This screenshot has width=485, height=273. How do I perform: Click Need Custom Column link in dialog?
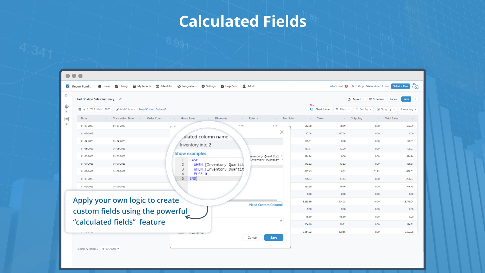266,205
